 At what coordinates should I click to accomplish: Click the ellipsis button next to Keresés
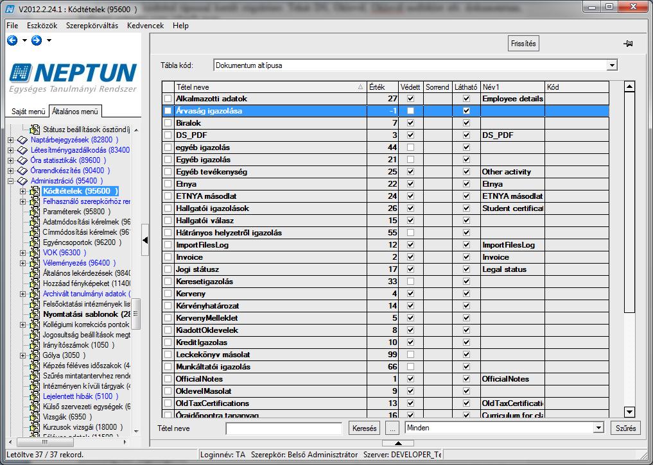tap(392, 428)
